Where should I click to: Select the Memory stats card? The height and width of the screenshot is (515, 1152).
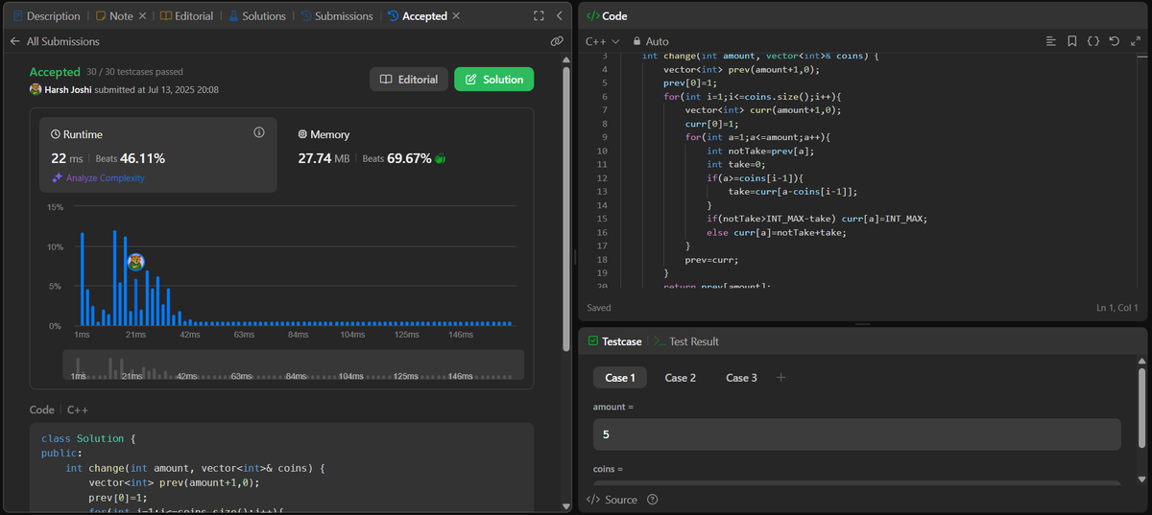[406, 155]
